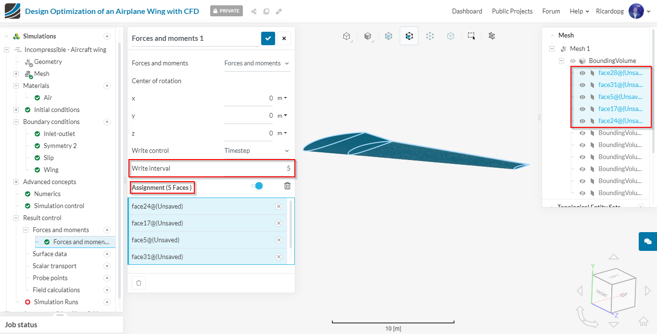
Task: Toggle visibility of face17@(Unsa... in mesh tree
Action: pyautogui.click(x=582, y=109)
